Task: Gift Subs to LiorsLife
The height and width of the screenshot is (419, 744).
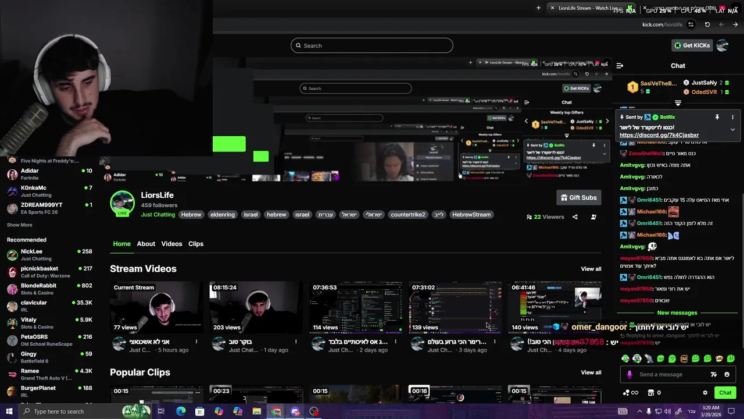Action: point(578,198)
